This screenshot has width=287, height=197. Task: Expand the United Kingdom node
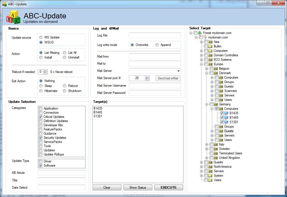click(207, 158)
